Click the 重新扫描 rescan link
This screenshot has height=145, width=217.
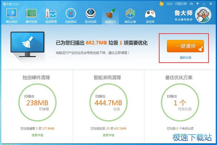click(x=185, y=58)
